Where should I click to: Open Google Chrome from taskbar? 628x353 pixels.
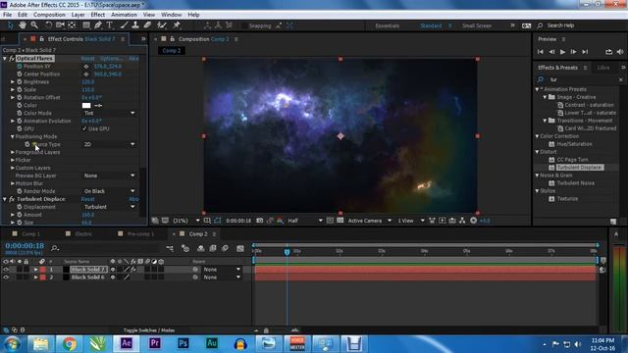(69, 343)
